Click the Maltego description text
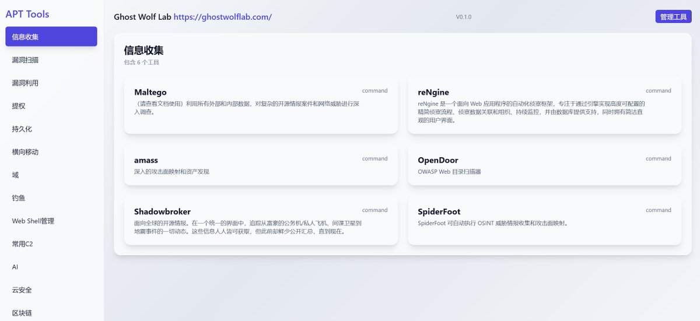The image size is (700, 321). (x=246, y=108)
